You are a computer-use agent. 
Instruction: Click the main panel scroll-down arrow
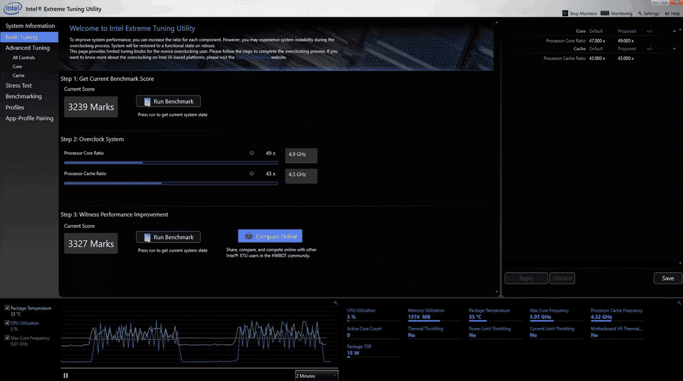(496, 292)
